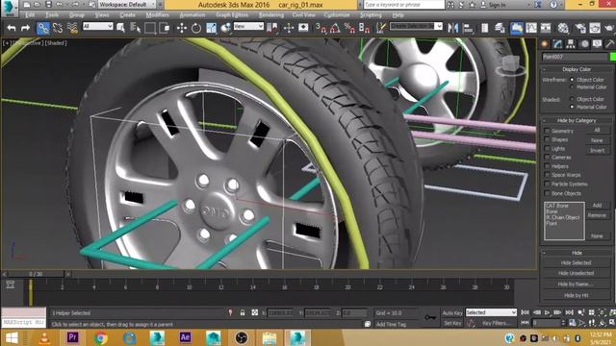Switch to the Hierarchy command panel tab
This screenshot has height=346, width=616.
tap(571, 44)
